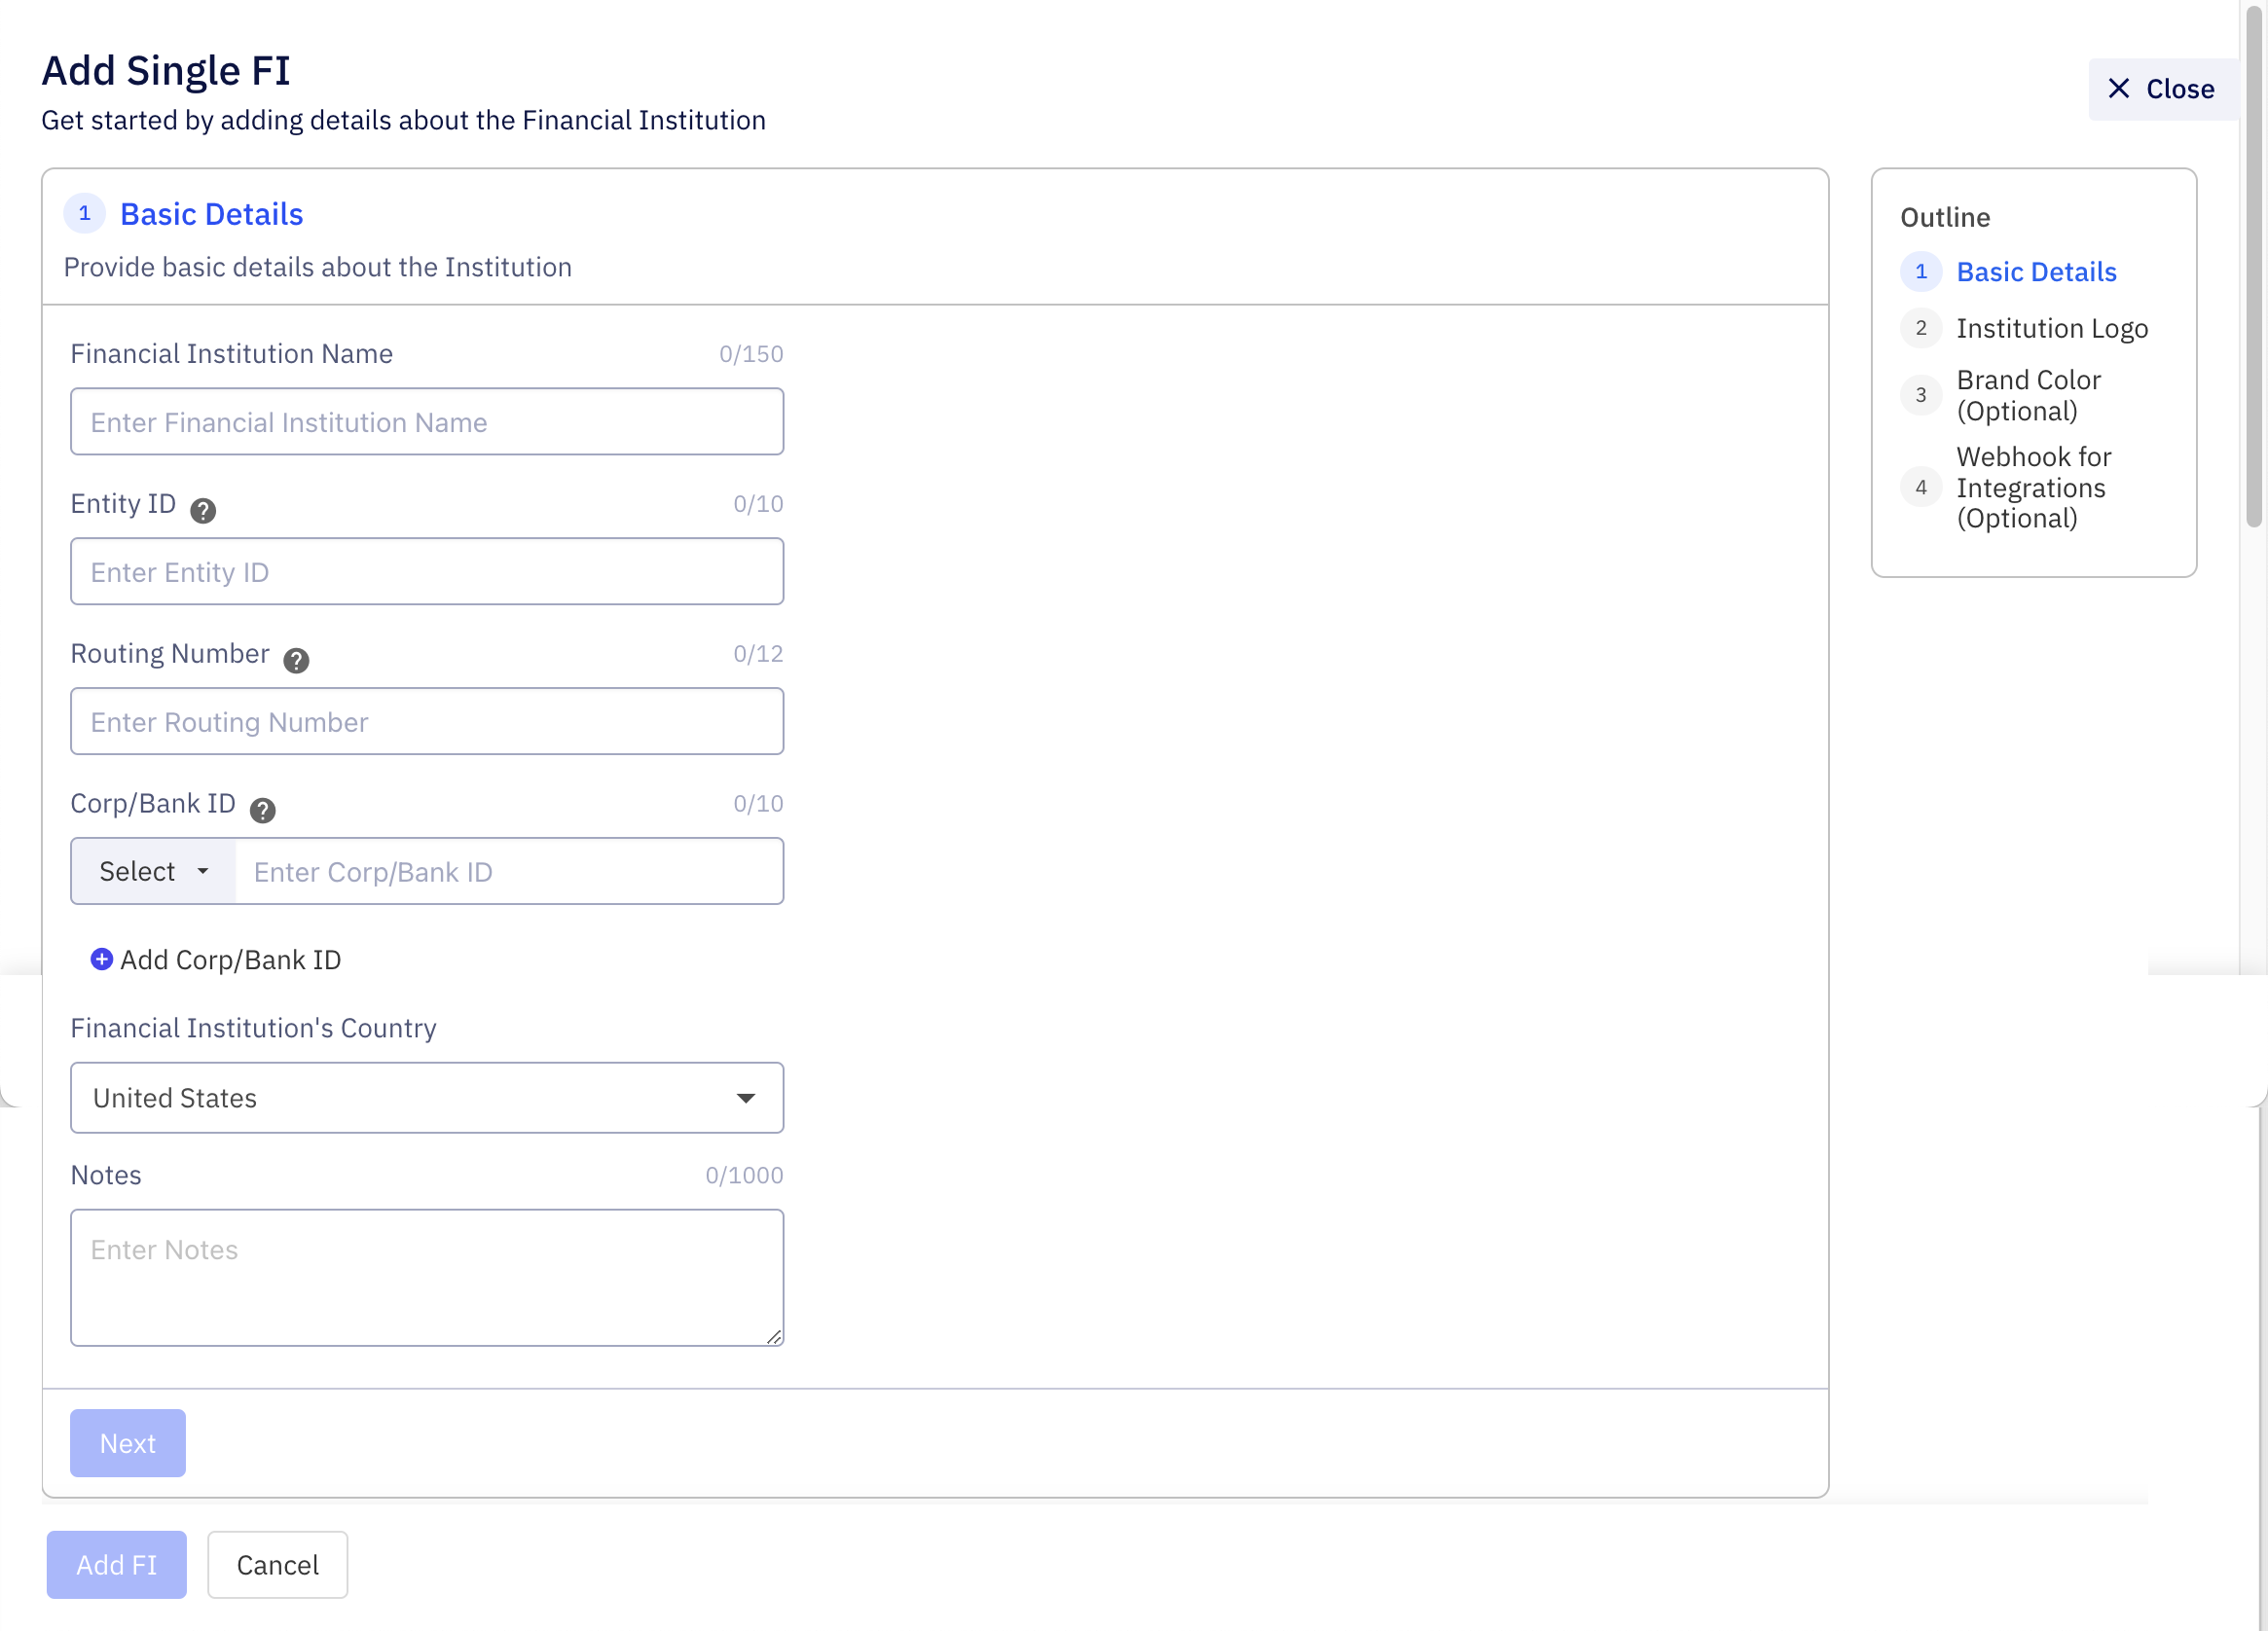The width and height of the screenshot is (2268, 1631).
Task: Click the Cancel button
Action: 277,1564
